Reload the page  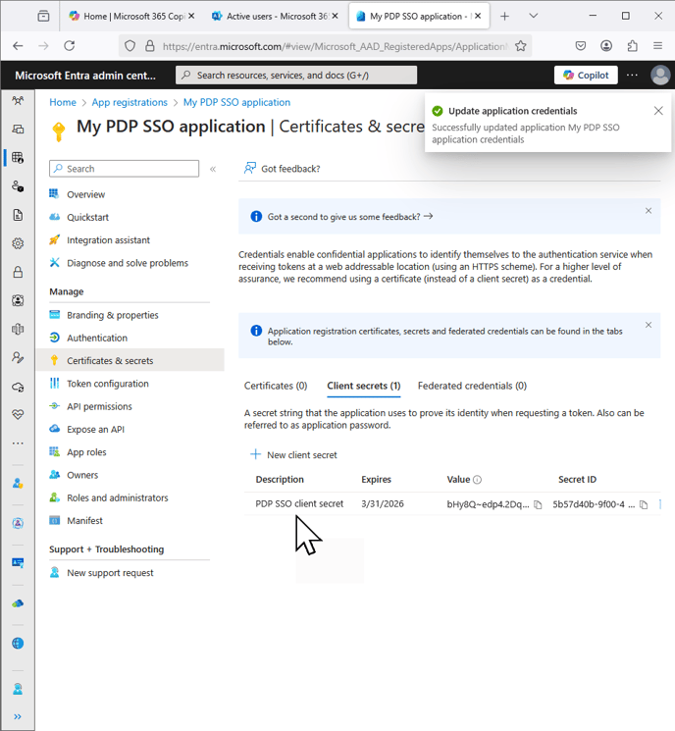[x=70, y=46]
